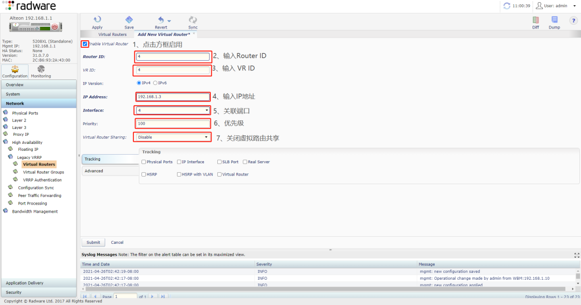This screenshot has width=581, height=305.
Task: Click the Save configuration icon
Action: coord(129,20)
